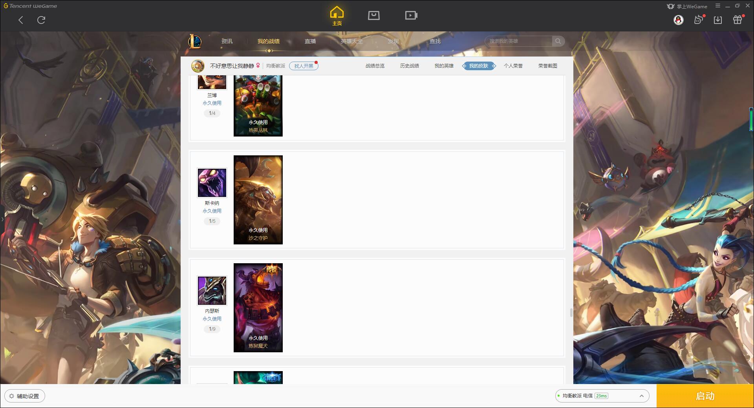Open the 发现 tab
Screen dimensions: 754x408
coord(393,41)
